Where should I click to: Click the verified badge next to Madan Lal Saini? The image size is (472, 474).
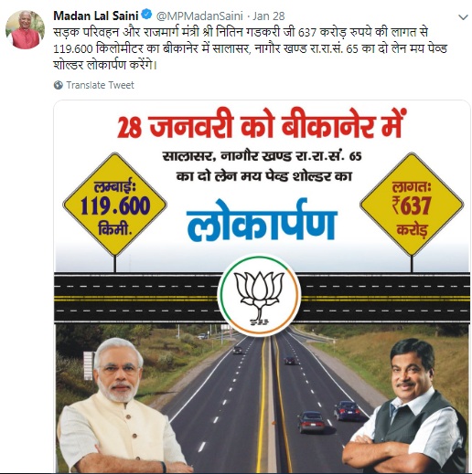[x=147, y=15]
